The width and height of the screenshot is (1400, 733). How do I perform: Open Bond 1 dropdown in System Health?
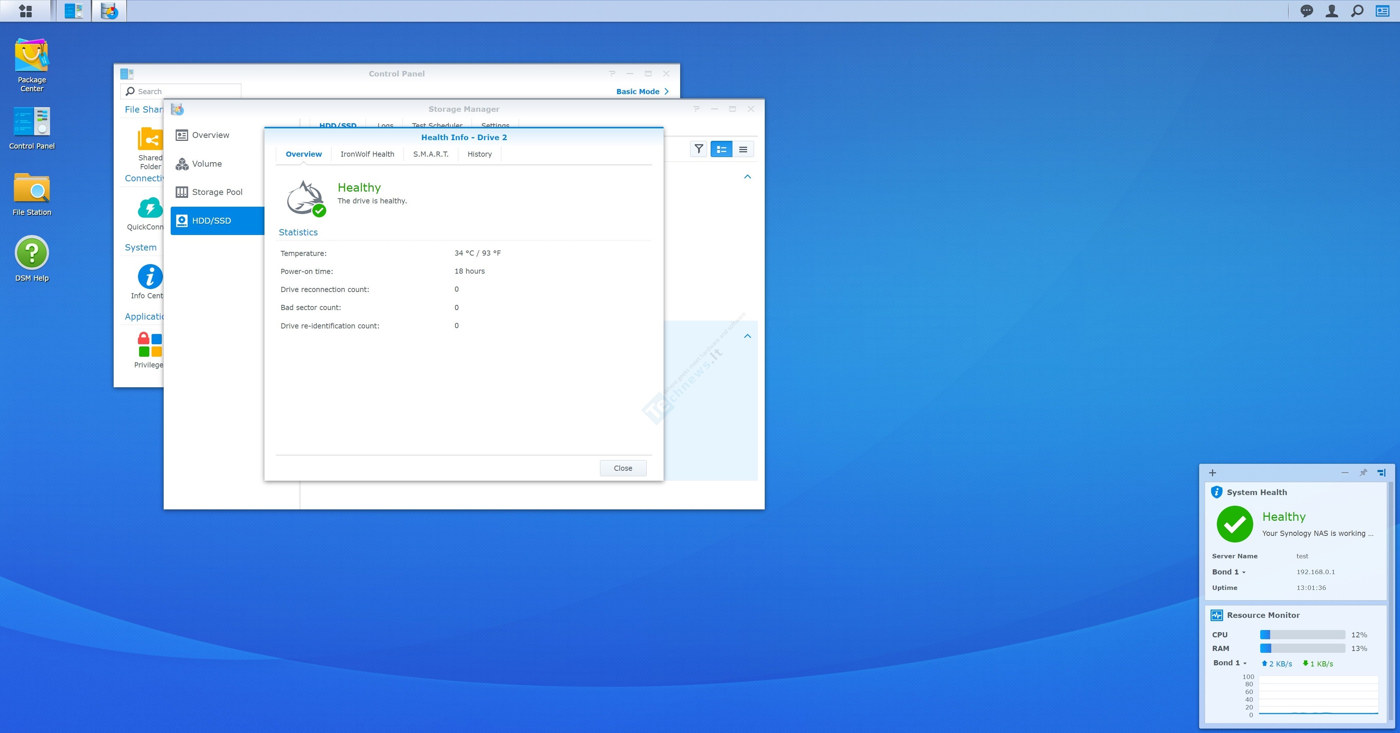(x=1228, y=572)
